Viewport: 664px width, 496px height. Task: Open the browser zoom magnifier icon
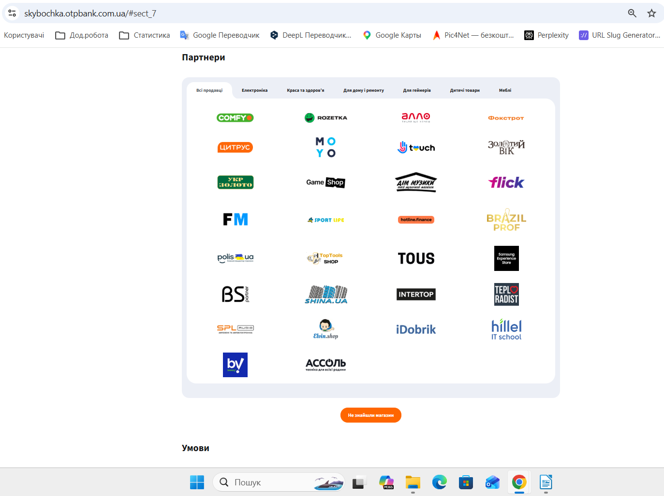click(632, 14)
